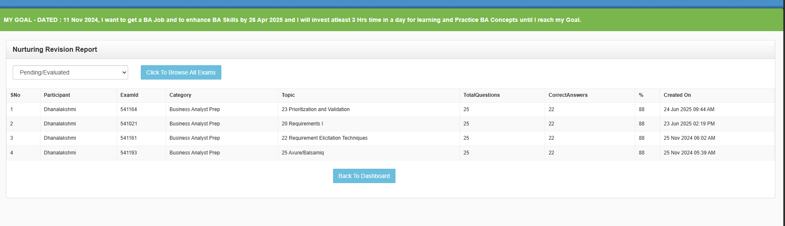The height and width of the screenshot is (226, 785).
Task: Click the SNo column header
Action: (x=16, y=95)
